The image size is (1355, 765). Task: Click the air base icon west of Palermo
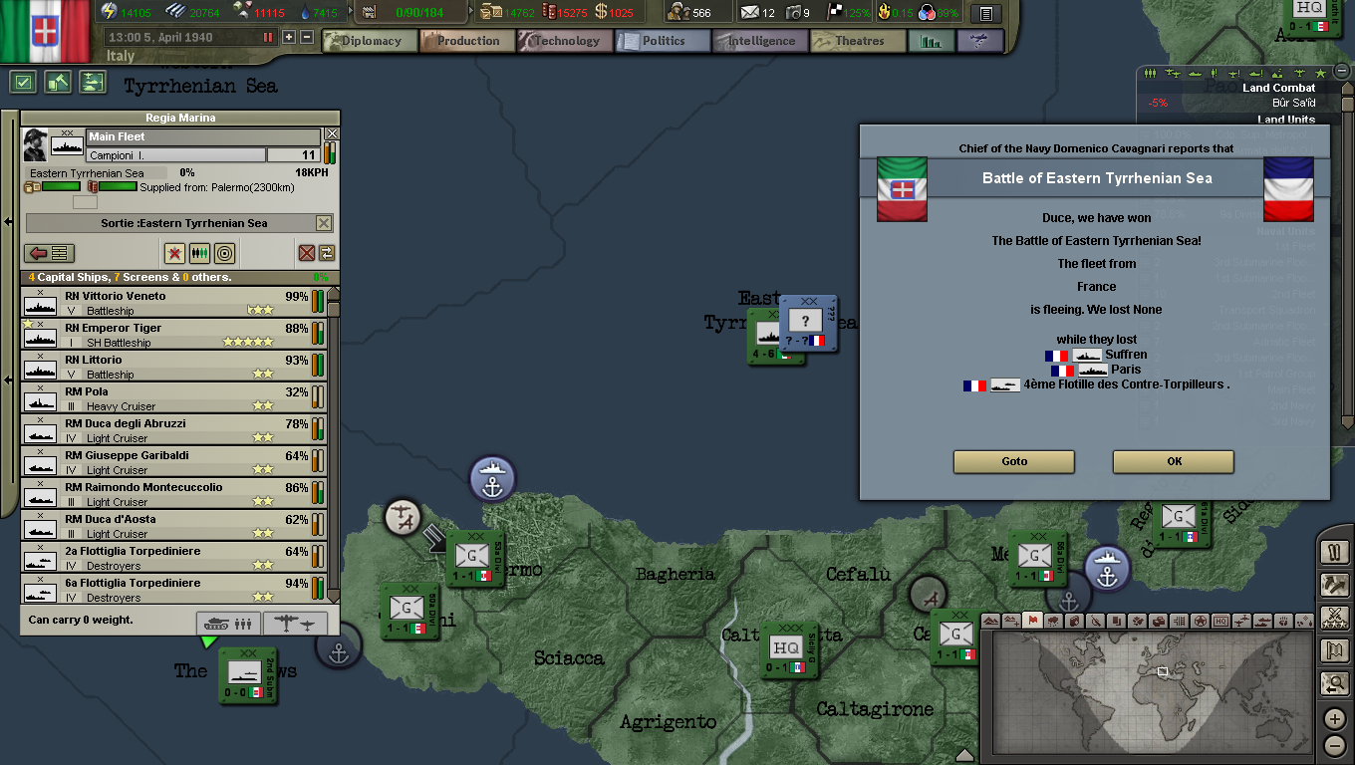(x=403, y=517)
